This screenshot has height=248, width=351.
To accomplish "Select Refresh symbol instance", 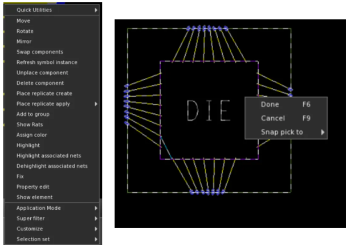I will [x=52, y=63].
